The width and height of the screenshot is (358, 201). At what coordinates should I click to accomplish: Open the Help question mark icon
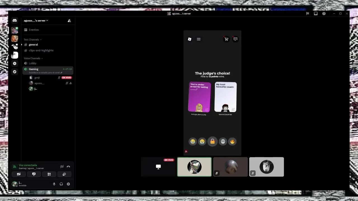pos(324,13)
